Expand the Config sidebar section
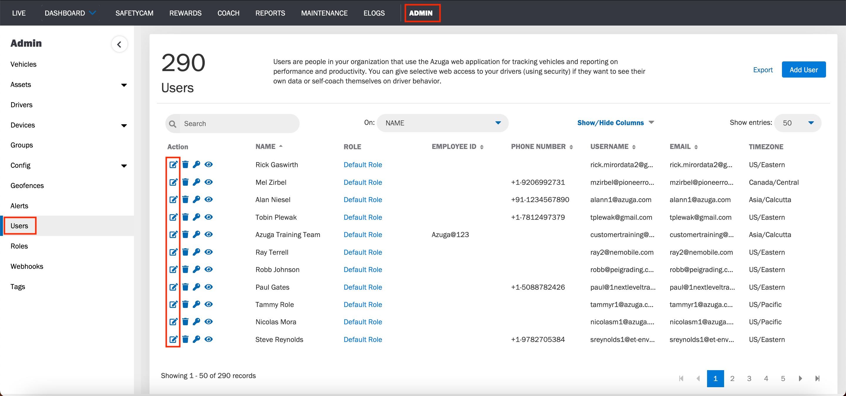 coord(124,166)
